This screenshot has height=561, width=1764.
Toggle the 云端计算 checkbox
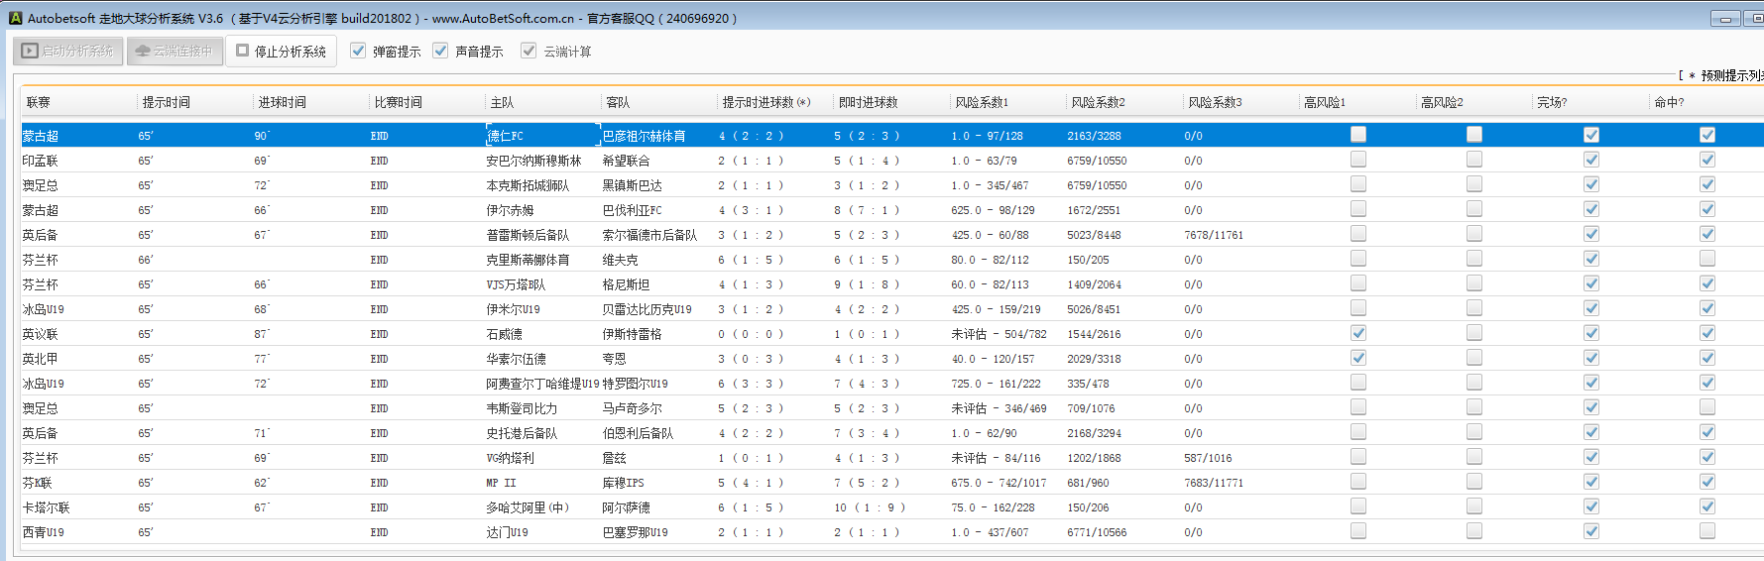click(x=529, y=51)
